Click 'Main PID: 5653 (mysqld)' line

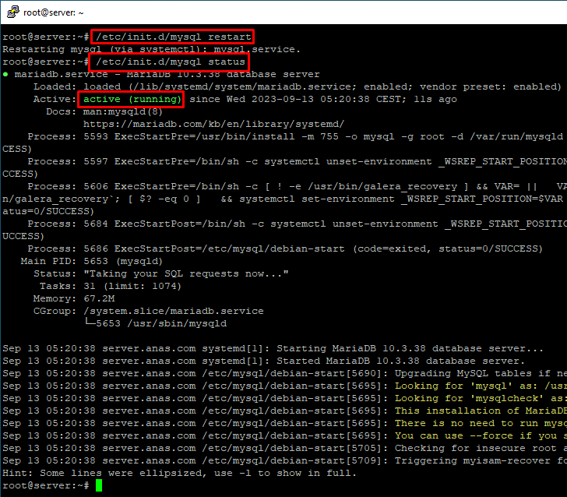[92, 261]
